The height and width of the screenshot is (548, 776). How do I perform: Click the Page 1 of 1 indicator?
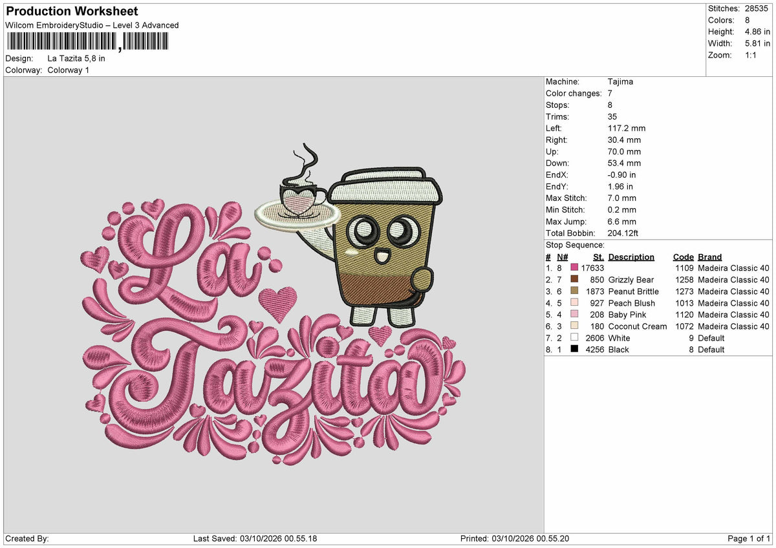coord(749,538)
